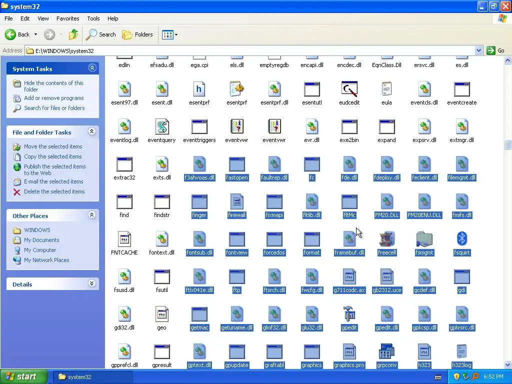This screenshot has height=384, width=512.
Task: Select the fsmgmt shared folder icon
Action: 424,239
